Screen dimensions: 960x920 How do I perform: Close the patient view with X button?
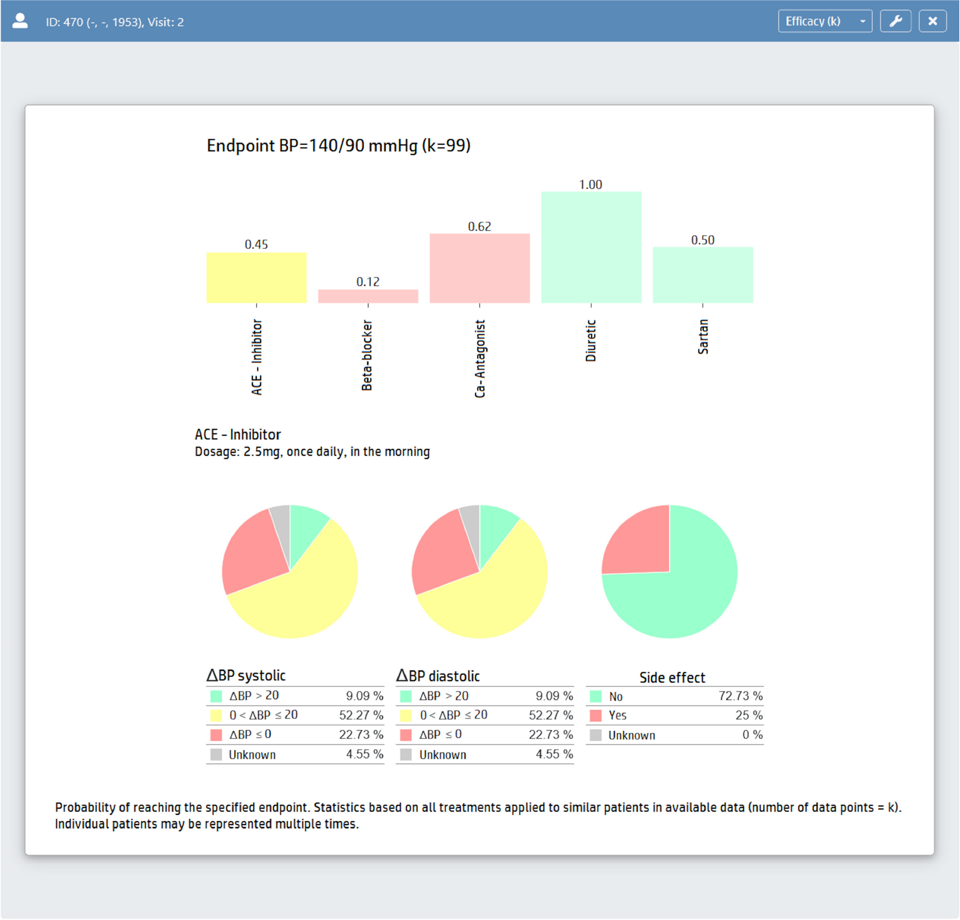(x=932, y=21)
